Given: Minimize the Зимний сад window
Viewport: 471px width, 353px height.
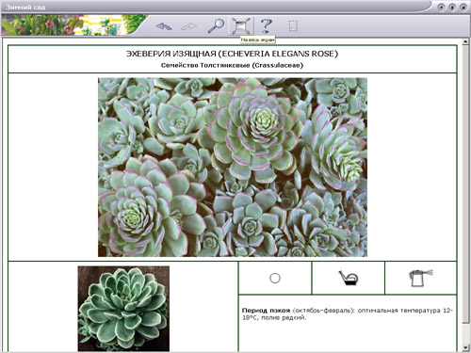Looking at the screenshot, I should (441, 7).
